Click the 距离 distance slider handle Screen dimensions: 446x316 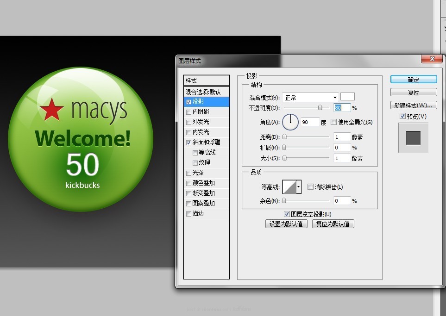point(284,137)
